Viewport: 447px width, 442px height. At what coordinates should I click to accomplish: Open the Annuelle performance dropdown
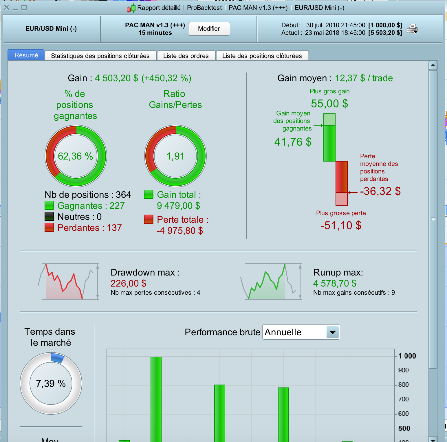pyautogui.click(x=301, y=332)
